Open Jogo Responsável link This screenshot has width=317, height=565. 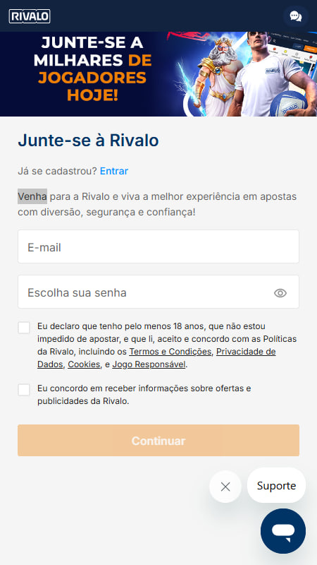coord(149,364)
